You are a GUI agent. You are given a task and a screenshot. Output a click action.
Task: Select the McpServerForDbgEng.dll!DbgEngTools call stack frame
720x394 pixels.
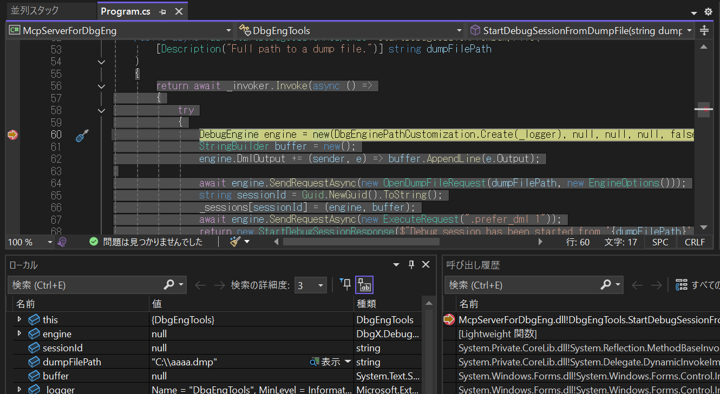coord(589,320)
